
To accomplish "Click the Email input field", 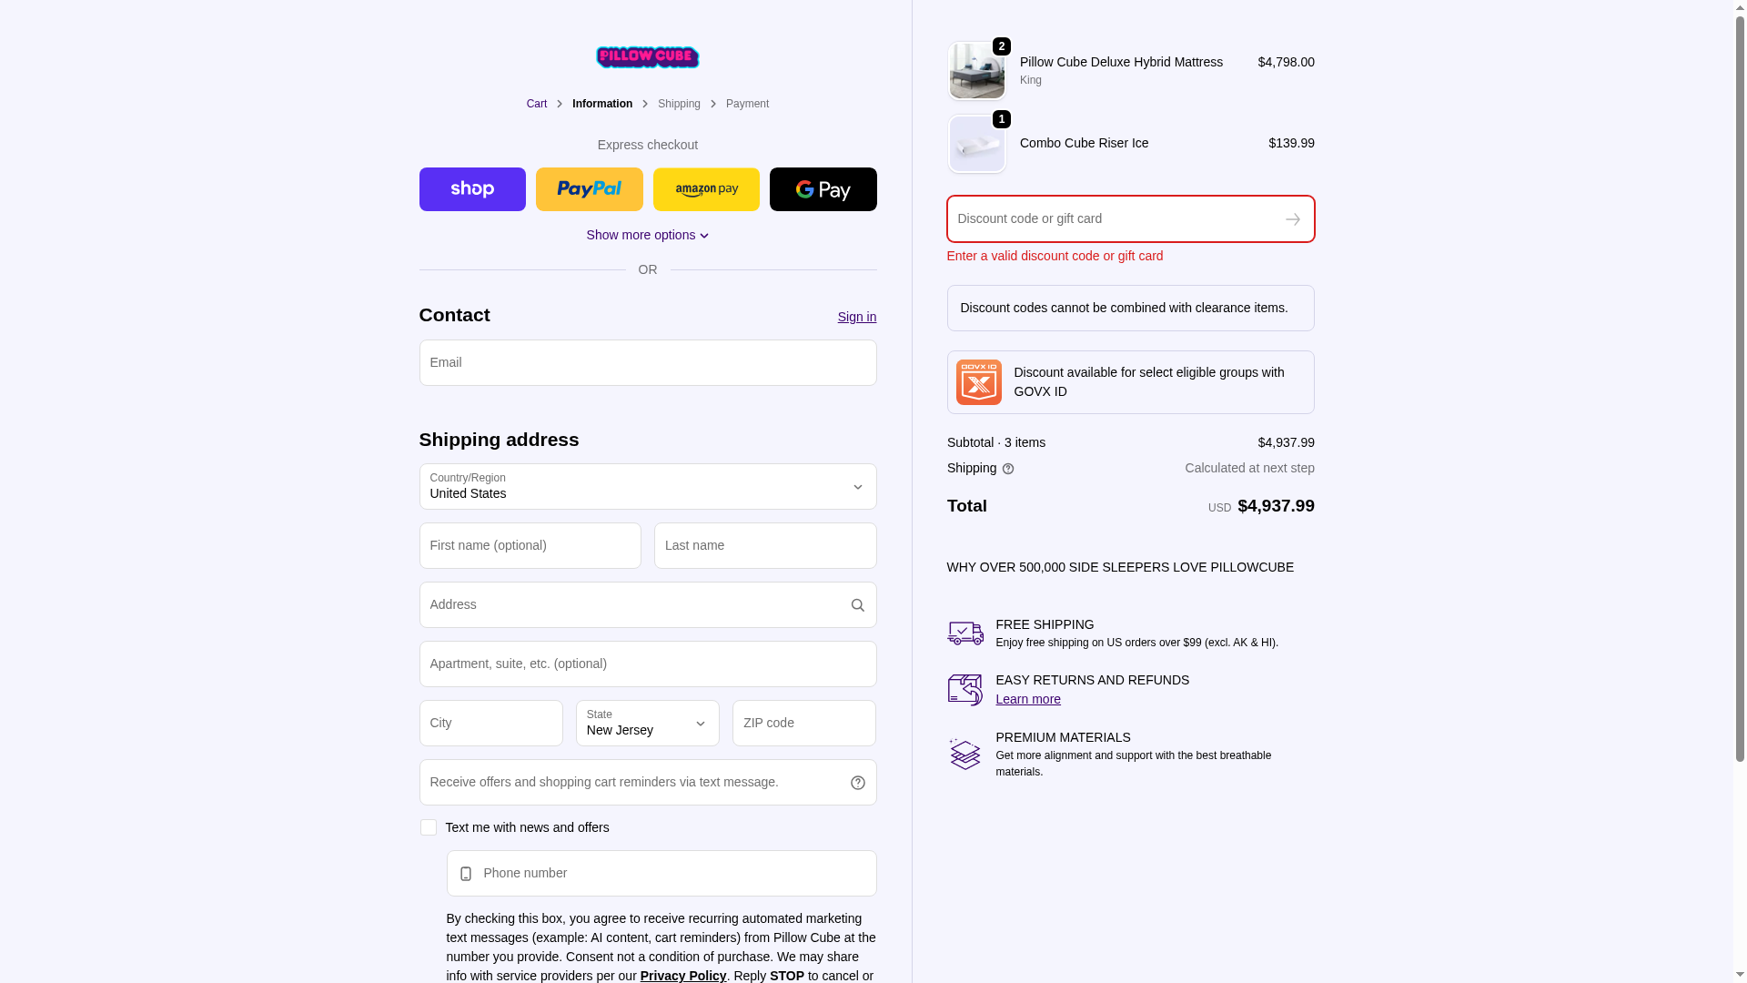I will click(647, 362).
